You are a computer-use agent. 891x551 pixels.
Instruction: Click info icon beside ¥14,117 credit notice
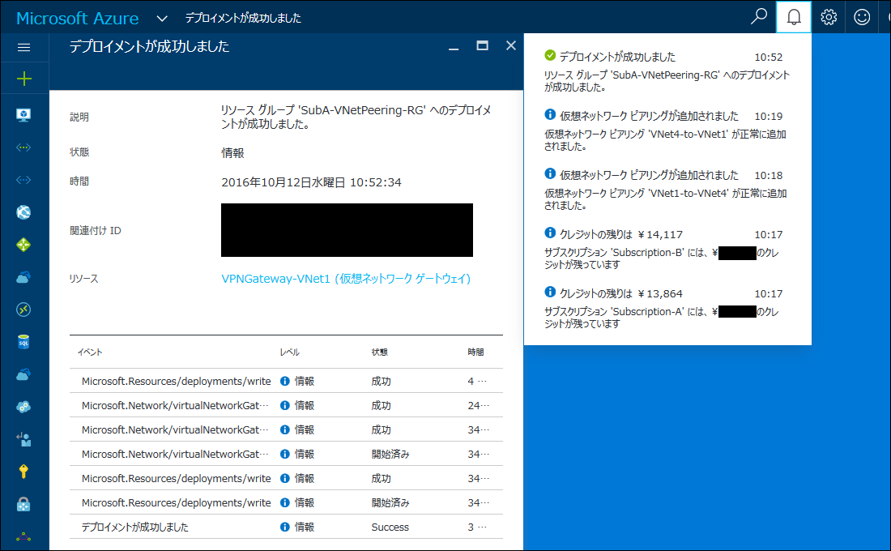coord(549,233)
